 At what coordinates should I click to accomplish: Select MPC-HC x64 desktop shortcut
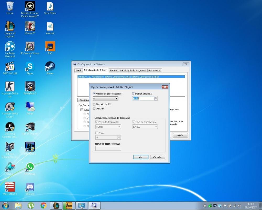[x=10, y=68]
